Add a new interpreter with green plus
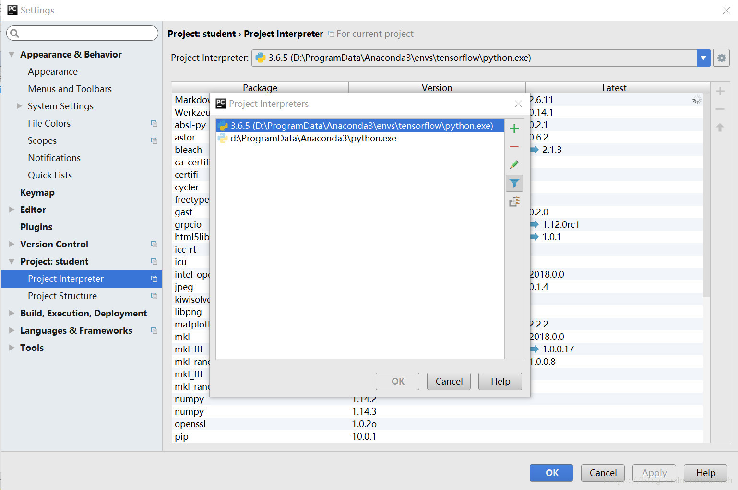The image size is (738, 490). click(x=514, y=128)
